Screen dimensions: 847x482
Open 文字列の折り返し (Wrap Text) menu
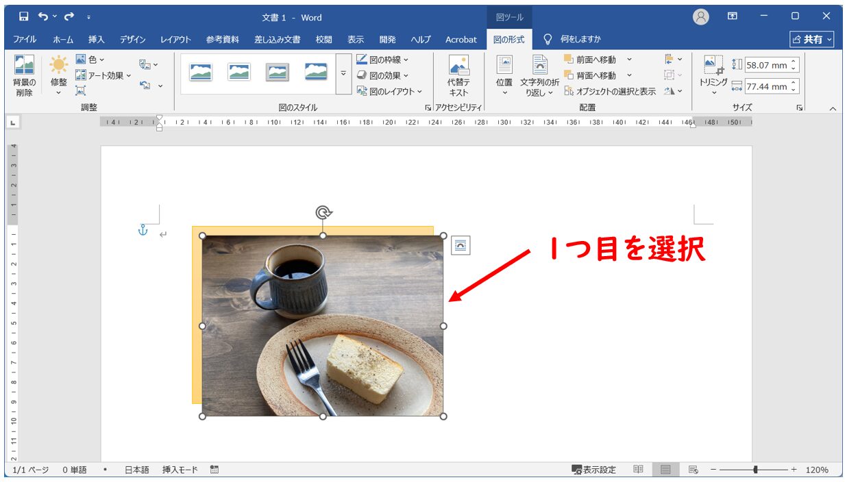(540, 76)
